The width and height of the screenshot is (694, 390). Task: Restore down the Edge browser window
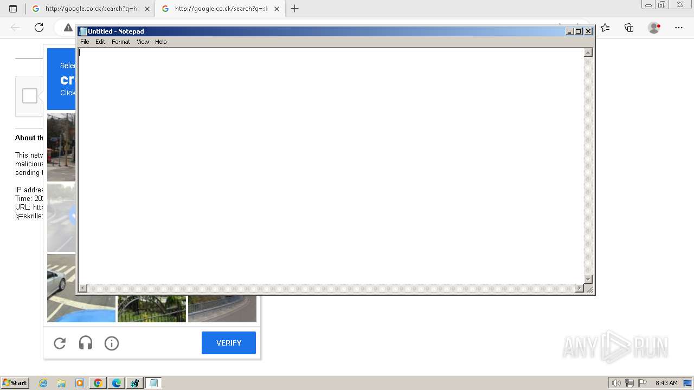point(661,5)
